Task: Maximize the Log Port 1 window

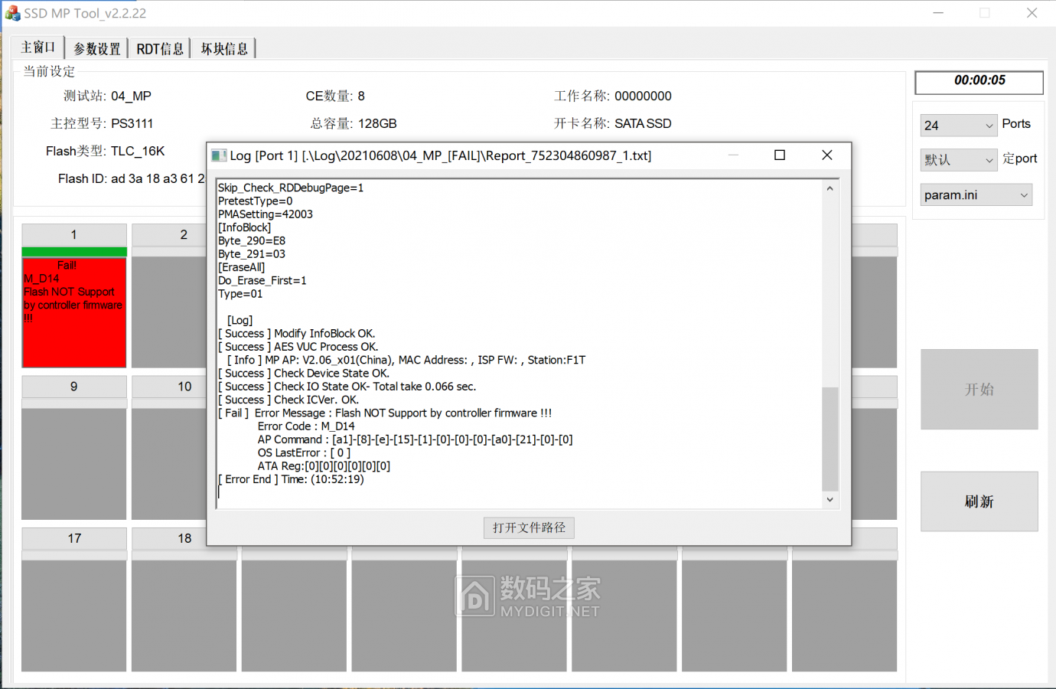Action: click(x=780, y=155)
